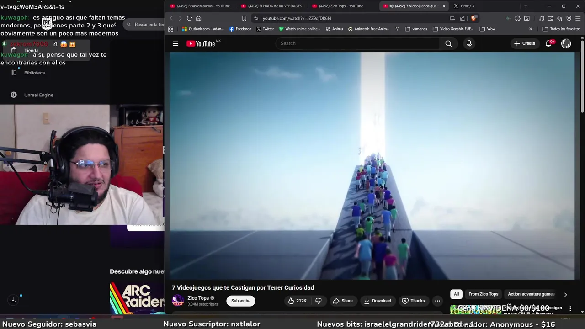Open a new browser tab

tap(526, 6)
